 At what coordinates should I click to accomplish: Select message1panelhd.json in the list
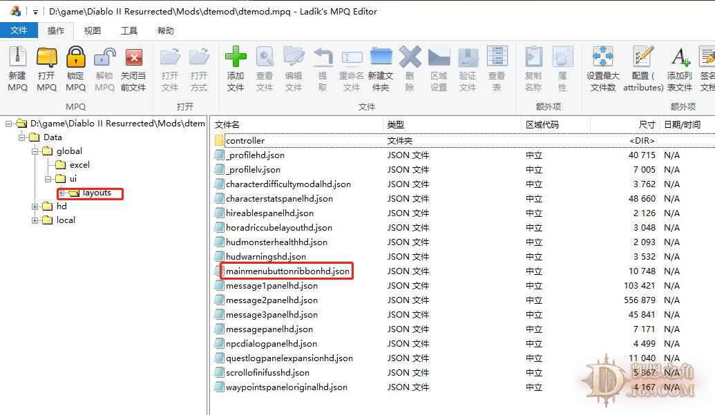point(271,286)
